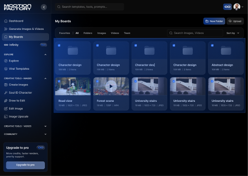Open Dashboard from the sidebar home icon
Image resolution: width=248 pixels, height=176 pixels.
coord(6,21)
